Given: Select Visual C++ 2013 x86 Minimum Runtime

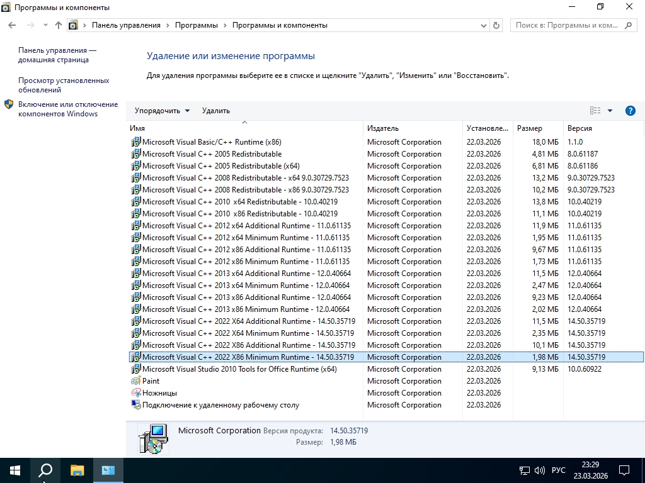Looking at the screenshot, I should click(386, 309).
